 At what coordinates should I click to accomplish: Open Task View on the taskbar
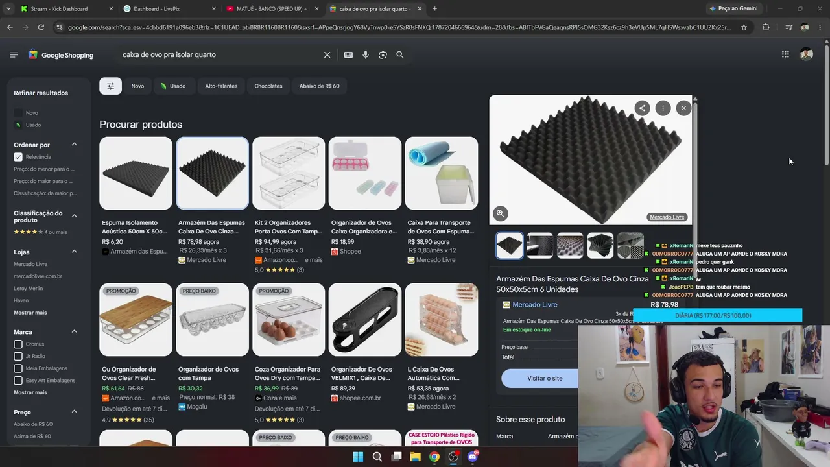click(396, 457)
